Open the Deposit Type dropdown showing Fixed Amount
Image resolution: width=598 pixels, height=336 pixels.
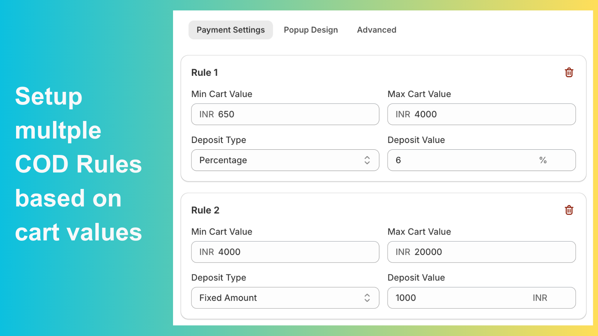pyautogui.click(x=285, y=298)
